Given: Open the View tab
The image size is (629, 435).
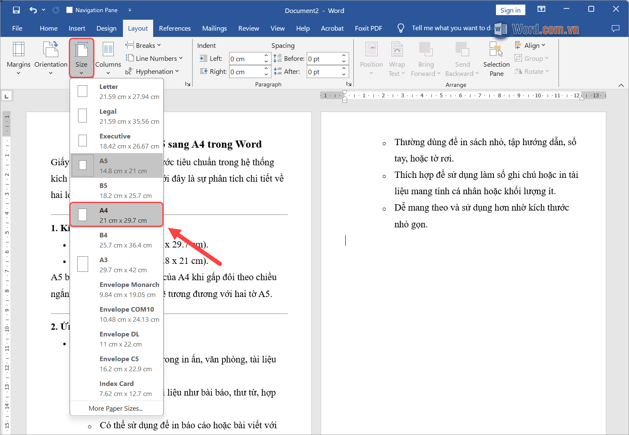Looking at the screenshot, I should click(277, 28).
